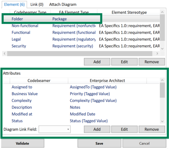Select the Business Value attribute row
This screenshot has height=149, width=169.
click(x=81, y=94)
